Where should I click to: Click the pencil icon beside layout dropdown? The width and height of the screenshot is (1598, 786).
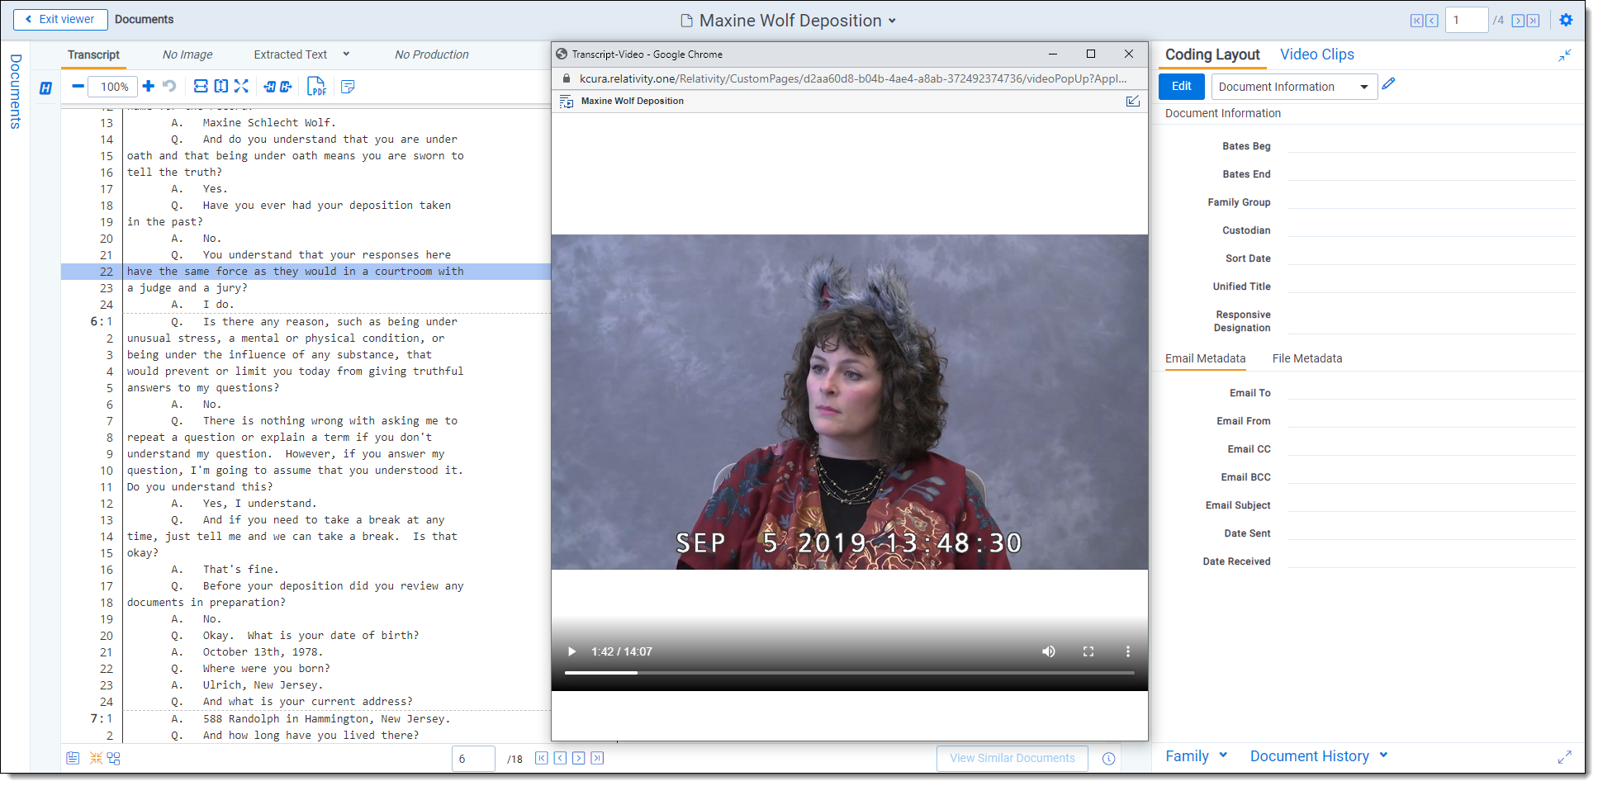[1389, 84]
